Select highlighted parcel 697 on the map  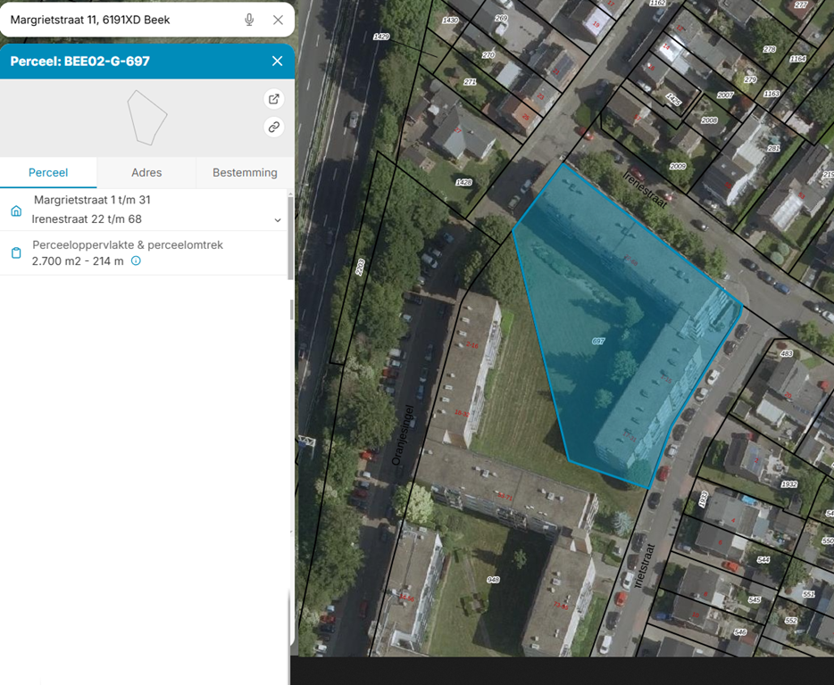click(597, 342)
